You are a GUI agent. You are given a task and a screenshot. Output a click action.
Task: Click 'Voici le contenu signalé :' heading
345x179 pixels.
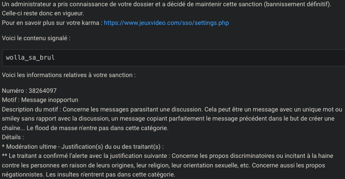[x=36, y=38]
